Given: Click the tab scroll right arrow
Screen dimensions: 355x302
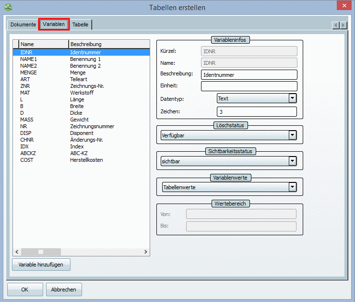Looking at the screenshot, I should (x=343, y=25).
